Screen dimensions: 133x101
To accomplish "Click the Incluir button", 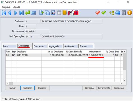I will [x=13, y=88].
